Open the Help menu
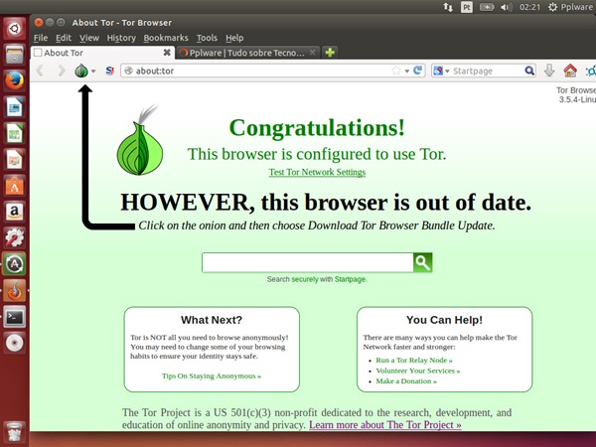Image resolution: width=596 pixels, height=447 pixels. click(x=234, y=38)
